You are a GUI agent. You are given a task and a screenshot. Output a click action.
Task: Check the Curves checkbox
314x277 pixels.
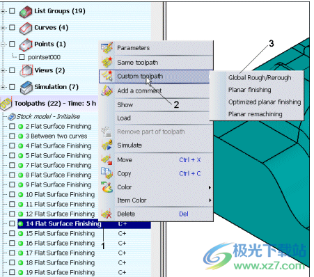12,27
